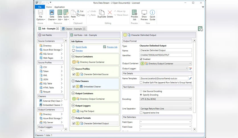The height and width of the screenshot is (138, 238).
Task: Move the rule down
Action: click(121, 15)
